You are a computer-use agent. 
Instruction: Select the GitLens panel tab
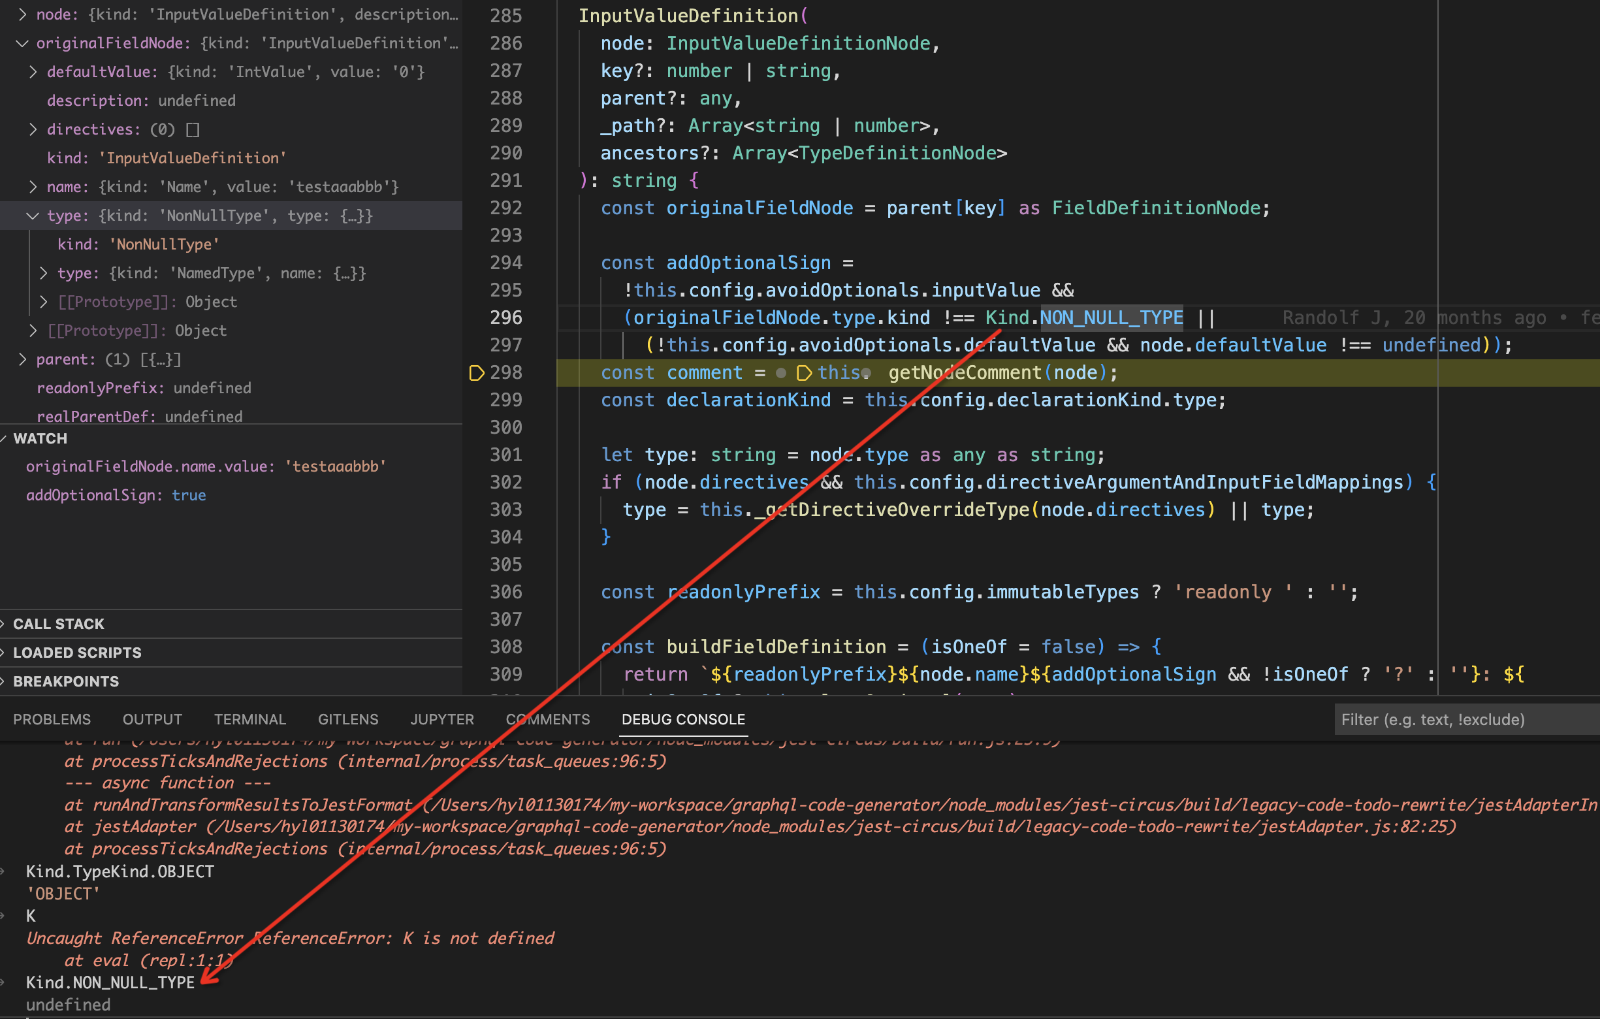point(347,719)
